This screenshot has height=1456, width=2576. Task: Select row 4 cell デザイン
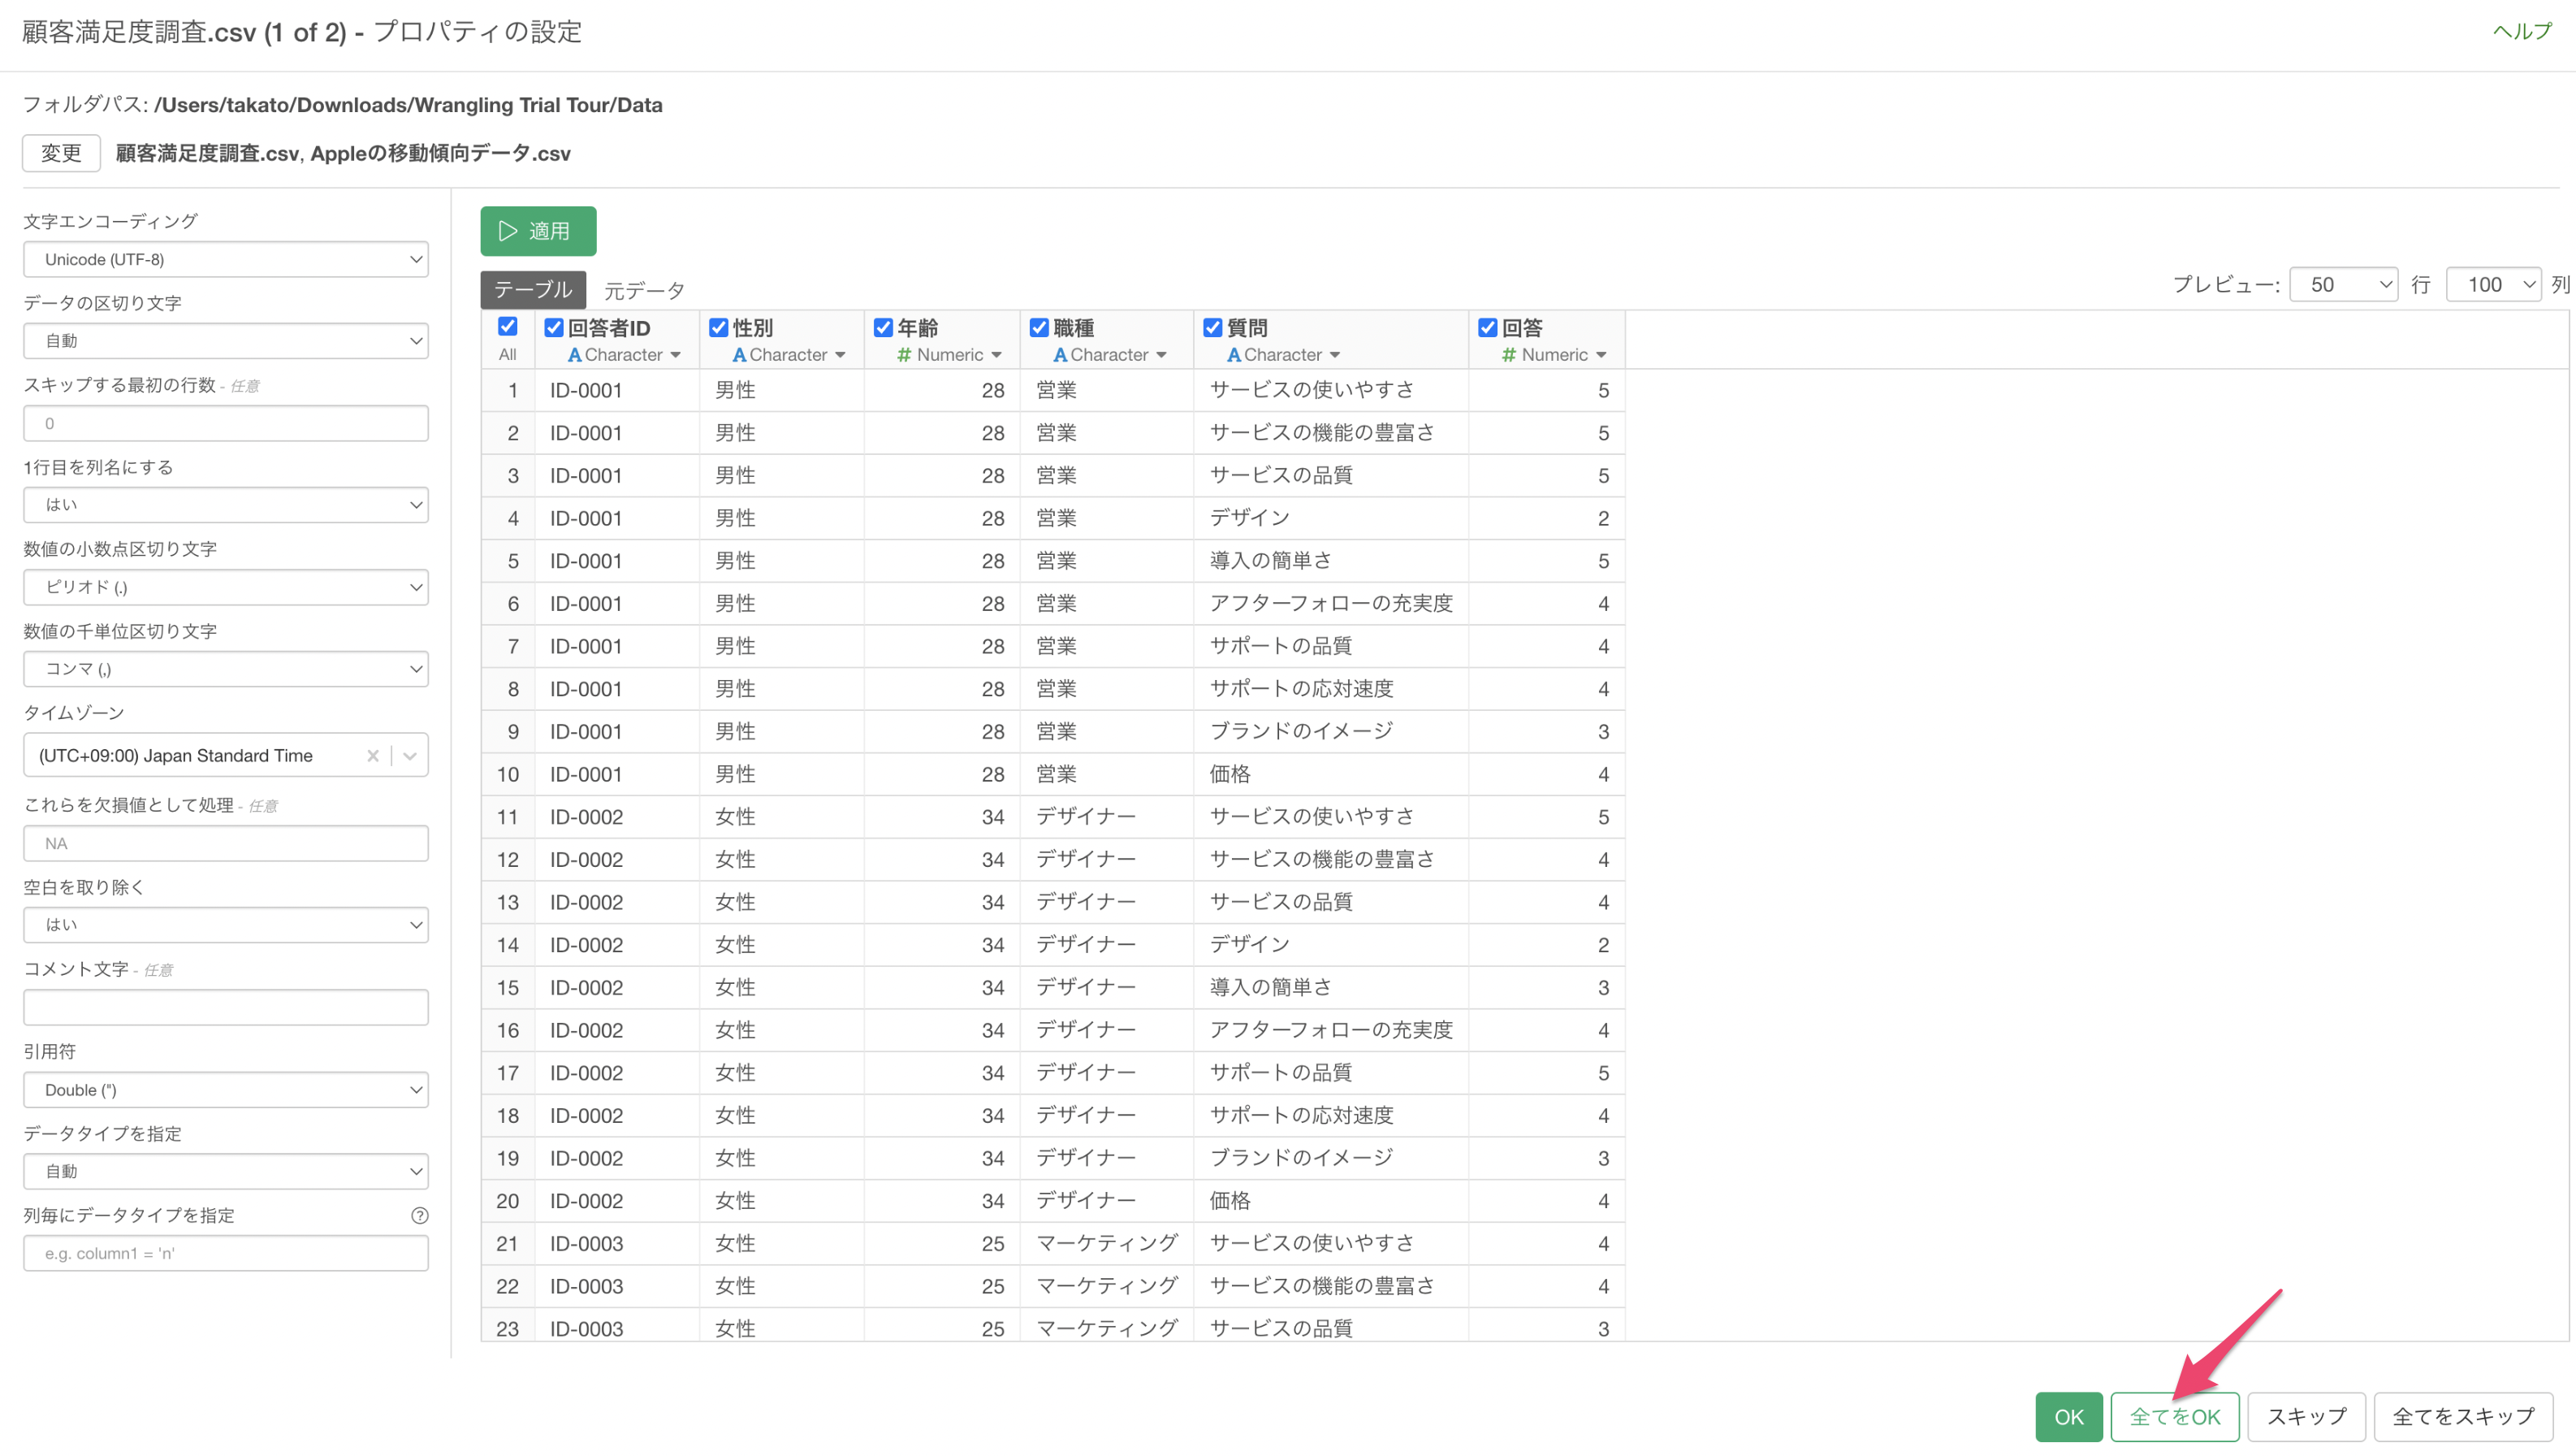point(1331,518)
